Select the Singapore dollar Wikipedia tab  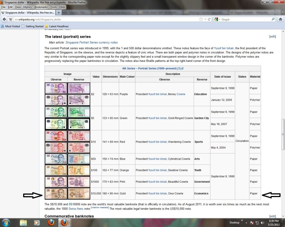point(28,13)
